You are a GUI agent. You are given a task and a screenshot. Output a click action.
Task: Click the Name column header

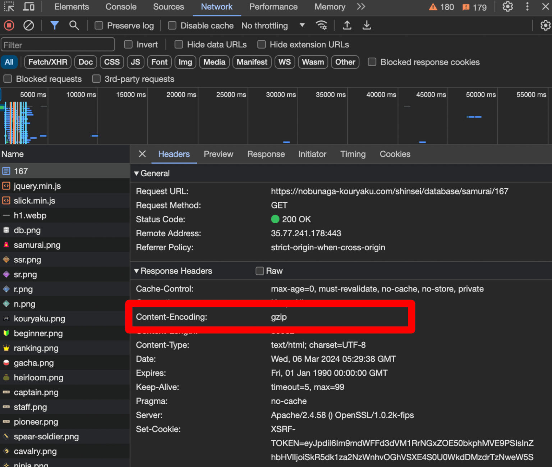[x=65, y=154]
